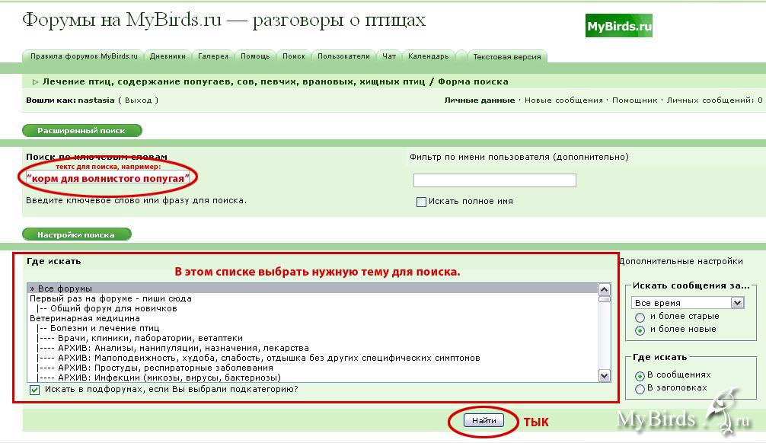Screen dimensions: 766x443
Task: Open the Чат tab
Action: pos(389,56)
